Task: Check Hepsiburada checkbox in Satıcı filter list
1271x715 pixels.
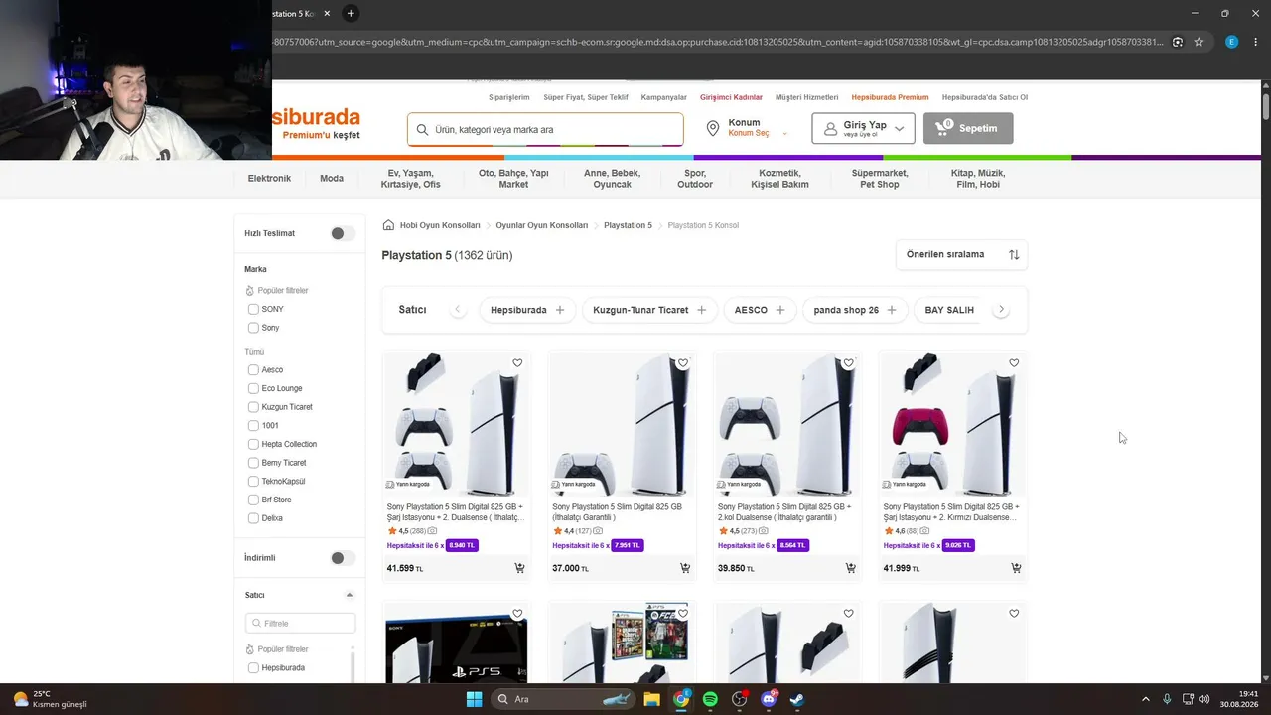Action: point(253,668)
